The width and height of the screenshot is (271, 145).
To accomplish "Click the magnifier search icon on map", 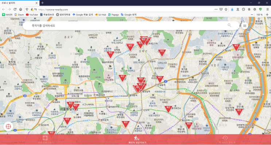I will click(x=229, y=25).
